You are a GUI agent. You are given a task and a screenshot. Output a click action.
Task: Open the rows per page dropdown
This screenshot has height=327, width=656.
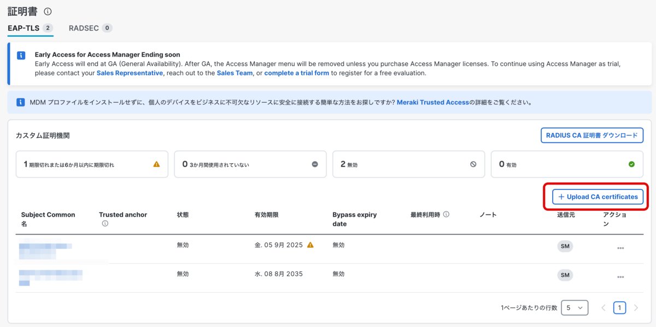click(575, 308)
